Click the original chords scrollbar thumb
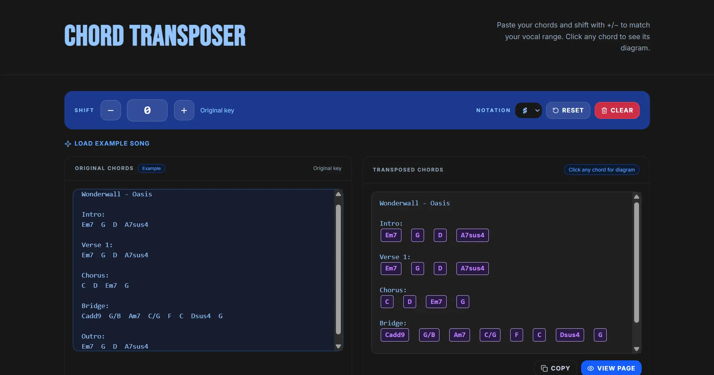714x375 pixels. (338, 269)
